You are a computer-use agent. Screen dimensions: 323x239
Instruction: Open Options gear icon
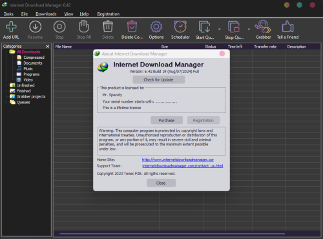click(x=156, y=26)
